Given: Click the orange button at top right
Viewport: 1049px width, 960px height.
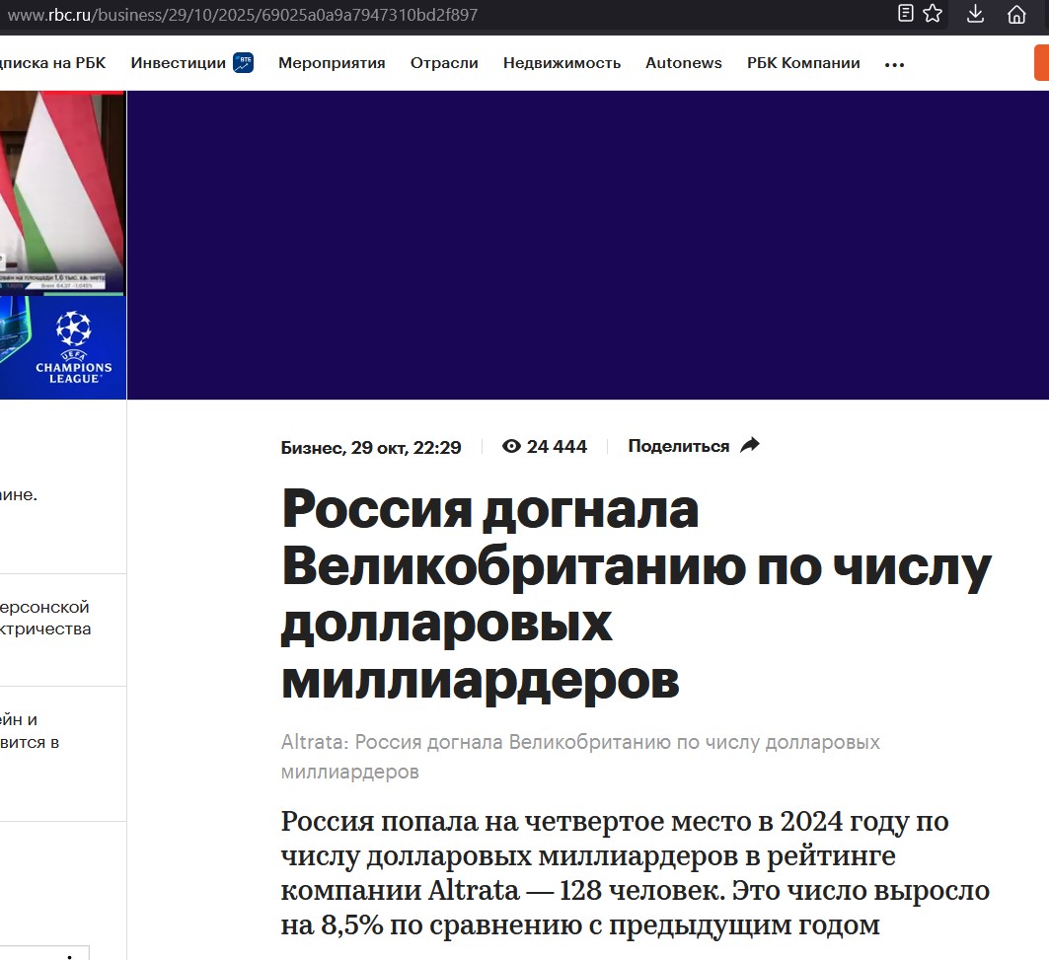Looking at the screenshot, I should pos(1042,63).
